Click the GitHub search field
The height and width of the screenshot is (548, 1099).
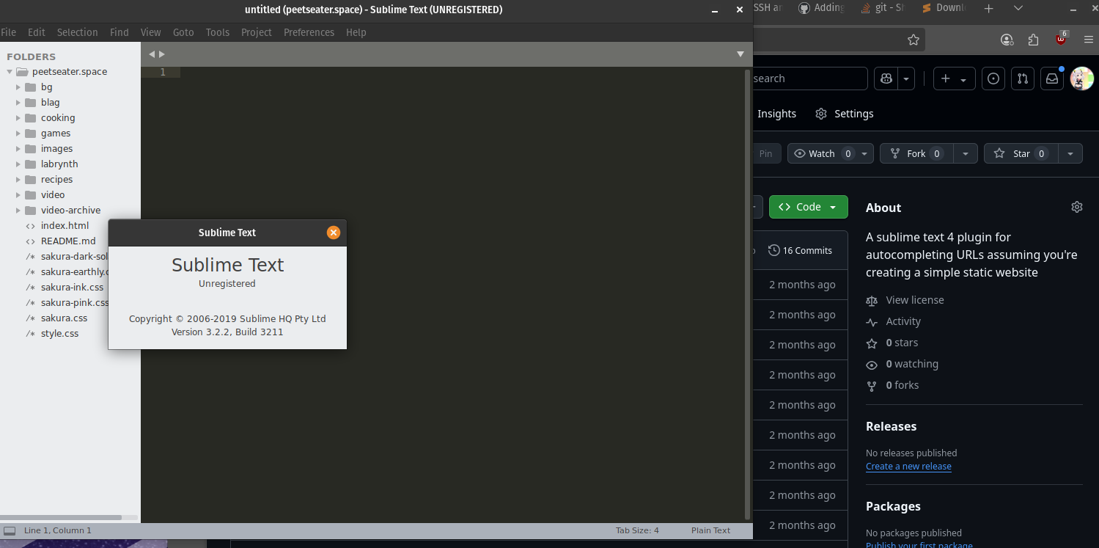tap(810, 78)
